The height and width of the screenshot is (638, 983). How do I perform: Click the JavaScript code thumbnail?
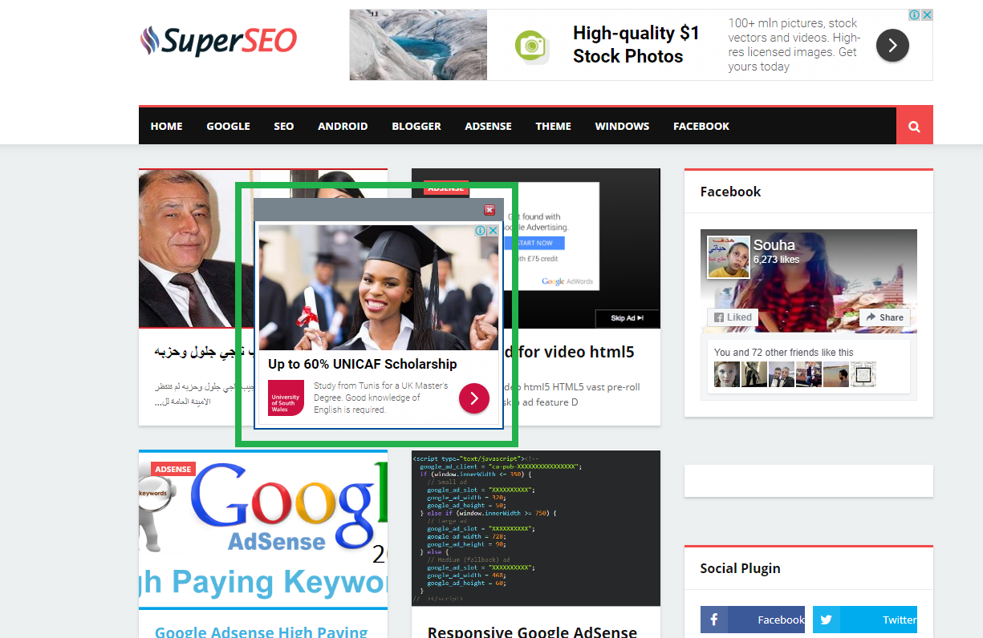536,528
